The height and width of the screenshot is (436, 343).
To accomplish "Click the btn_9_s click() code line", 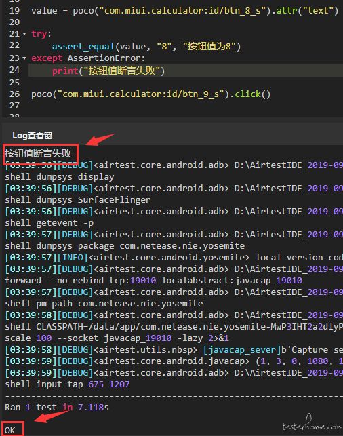I will pos(150,94).
